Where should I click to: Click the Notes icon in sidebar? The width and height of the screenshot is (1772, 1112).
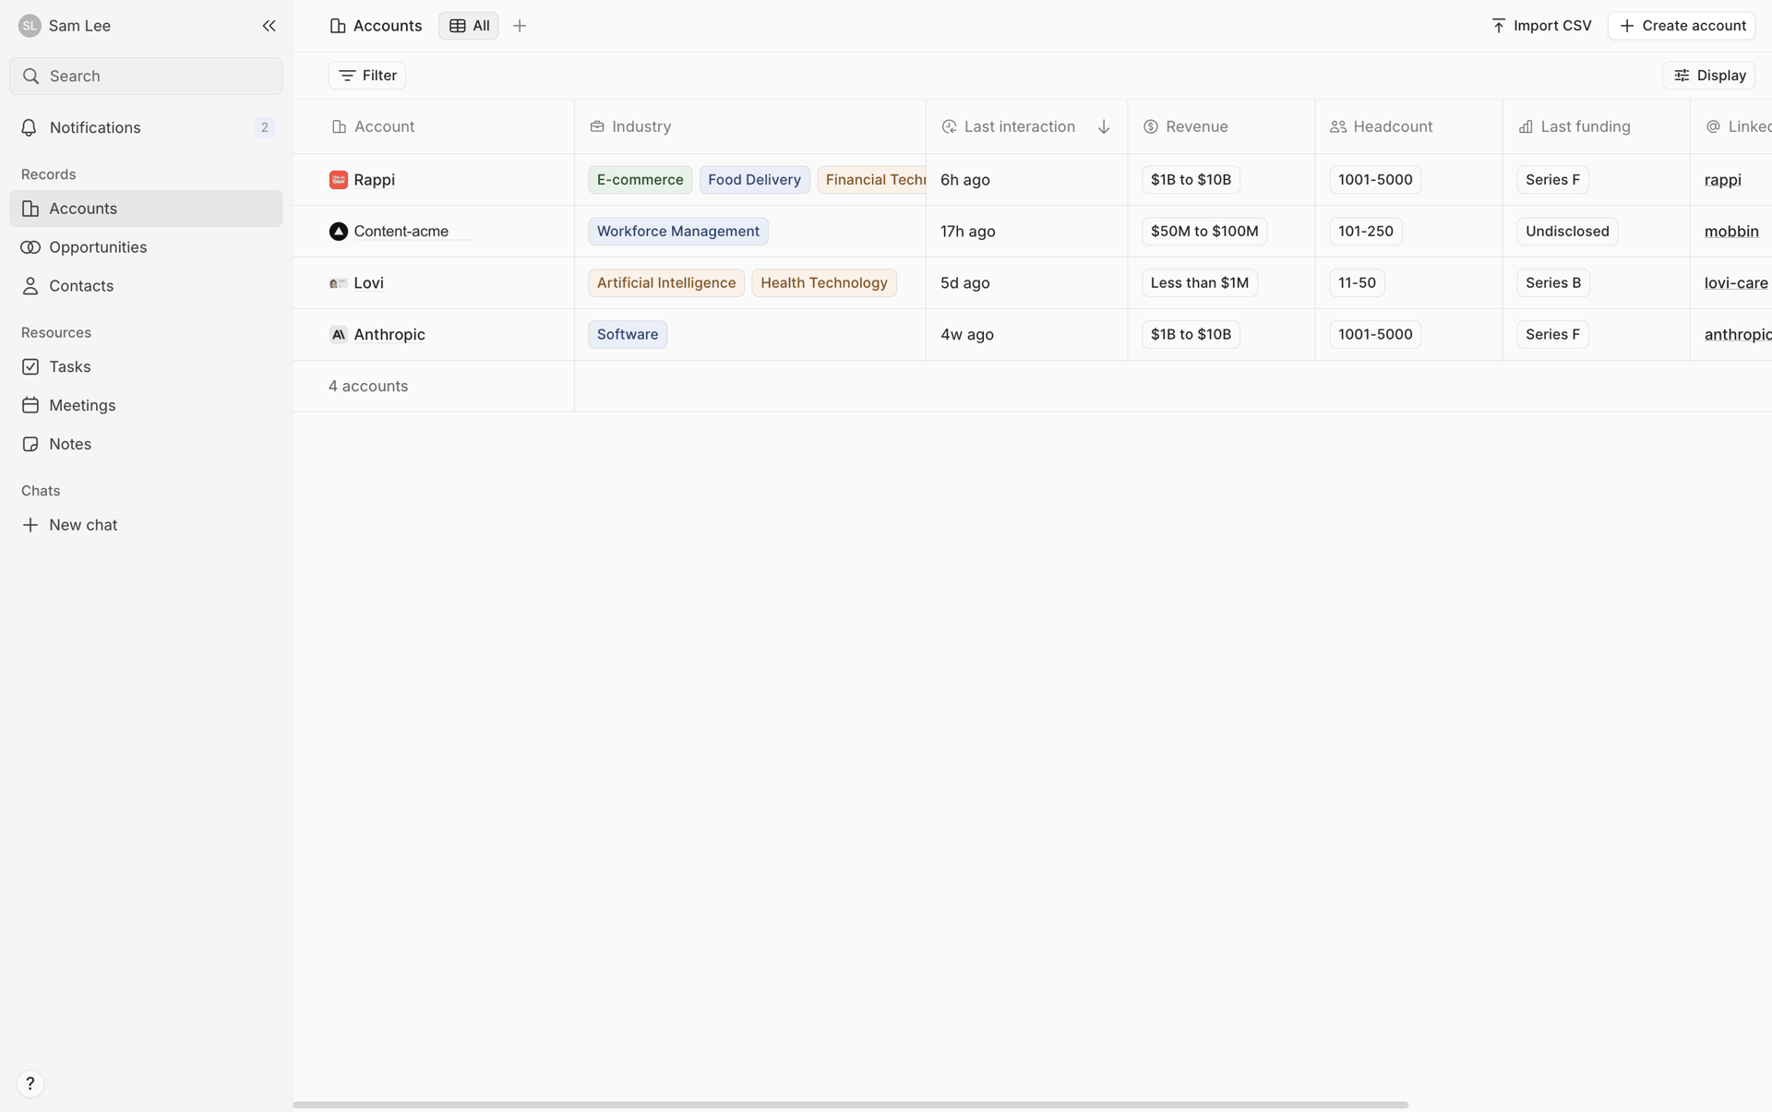coord(30,444)
